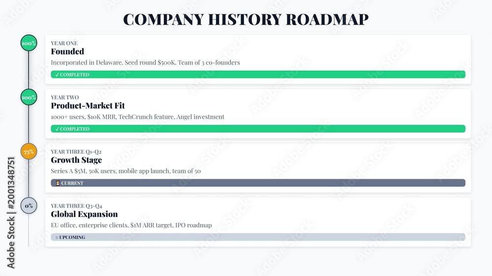
Task: Click the small circle icon beside Upcoming
Action: (x=57, y=238)
